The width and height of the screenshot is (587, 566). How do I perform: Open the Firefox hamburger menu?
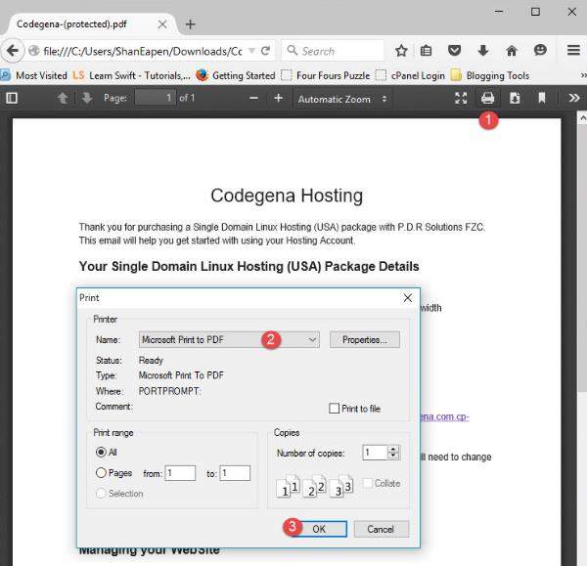point(573,50)
